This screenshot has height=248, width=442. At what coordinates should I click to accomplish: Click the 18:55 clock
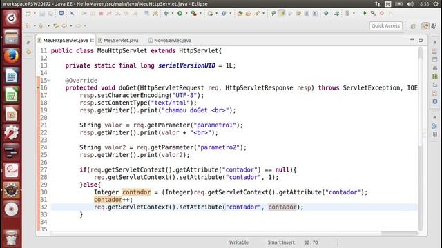(423, 4)
